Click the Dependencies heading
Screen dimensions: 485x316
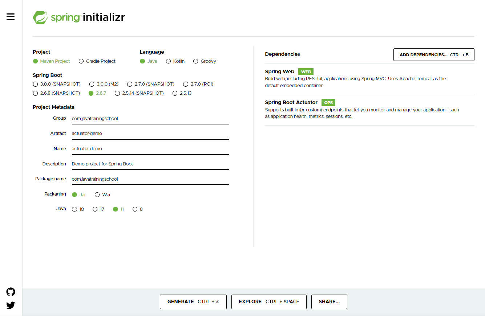click(x=282, y=54)
